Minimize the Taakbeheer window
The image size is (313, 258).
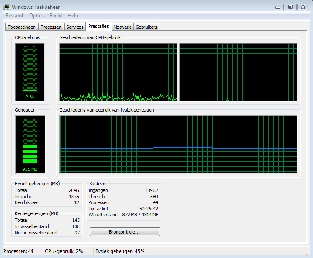(x=278, y=7)
